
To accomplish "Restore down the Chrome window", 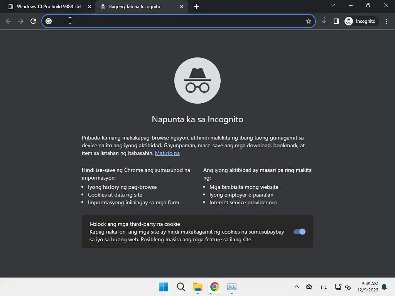I will 368,5.
